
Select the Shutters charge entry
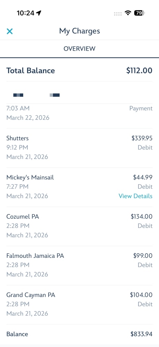click(80, 147)
